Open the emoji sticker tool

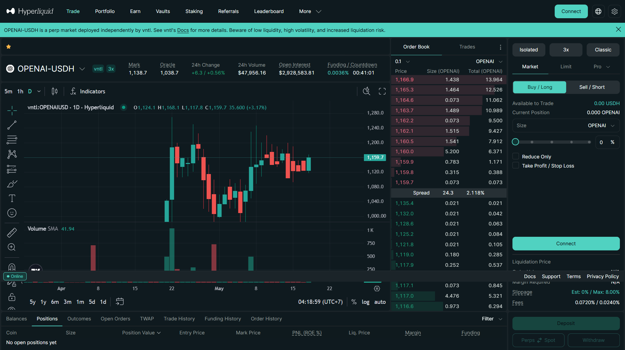(x=12, y=213)
